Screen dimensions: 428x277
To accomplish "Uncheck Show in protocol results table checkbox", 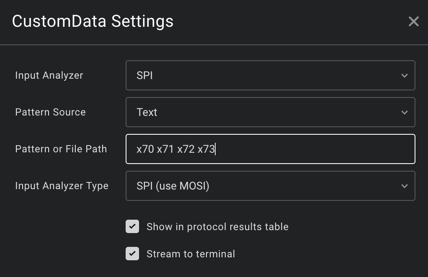I will pos(132,227).
